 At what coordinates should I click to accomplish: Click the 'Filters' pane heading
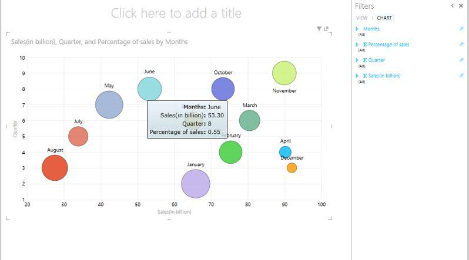tap(364, 6)
